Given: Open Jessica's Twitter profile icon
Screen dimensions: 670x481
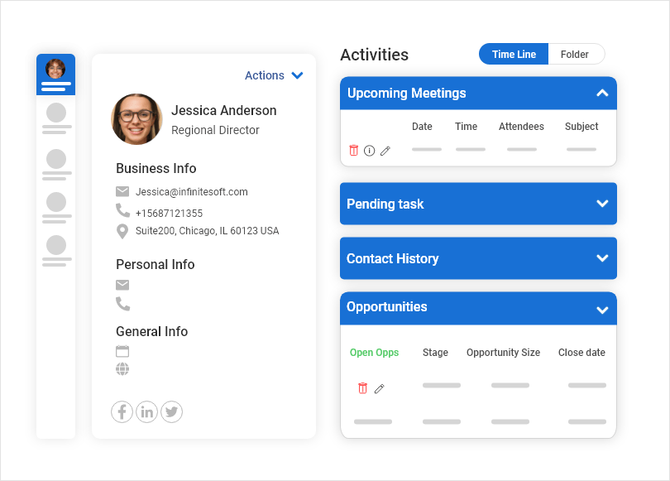Looking at the screenshot, I should click(x=172, y=412).
